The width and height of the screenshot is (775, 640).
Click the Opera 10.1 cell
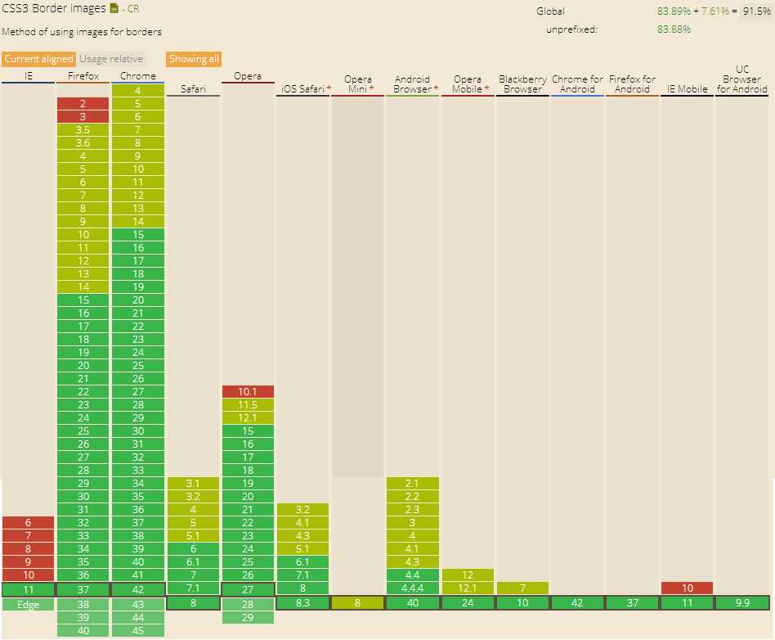tap(248, 391)
